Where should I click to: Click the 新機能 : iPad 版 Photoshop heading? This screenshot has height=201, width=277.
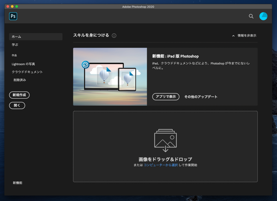175,56
